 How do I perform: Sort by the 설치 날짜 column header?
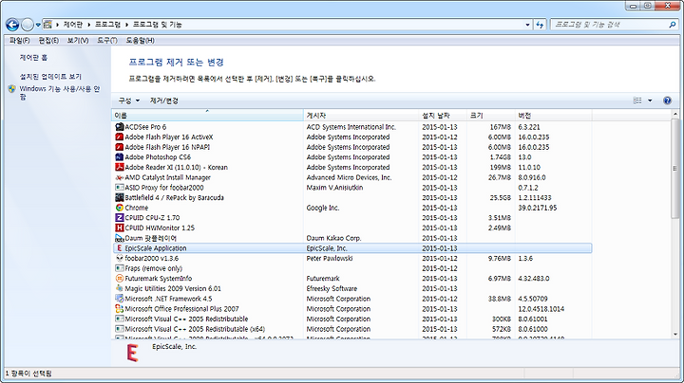click(443, 116)
